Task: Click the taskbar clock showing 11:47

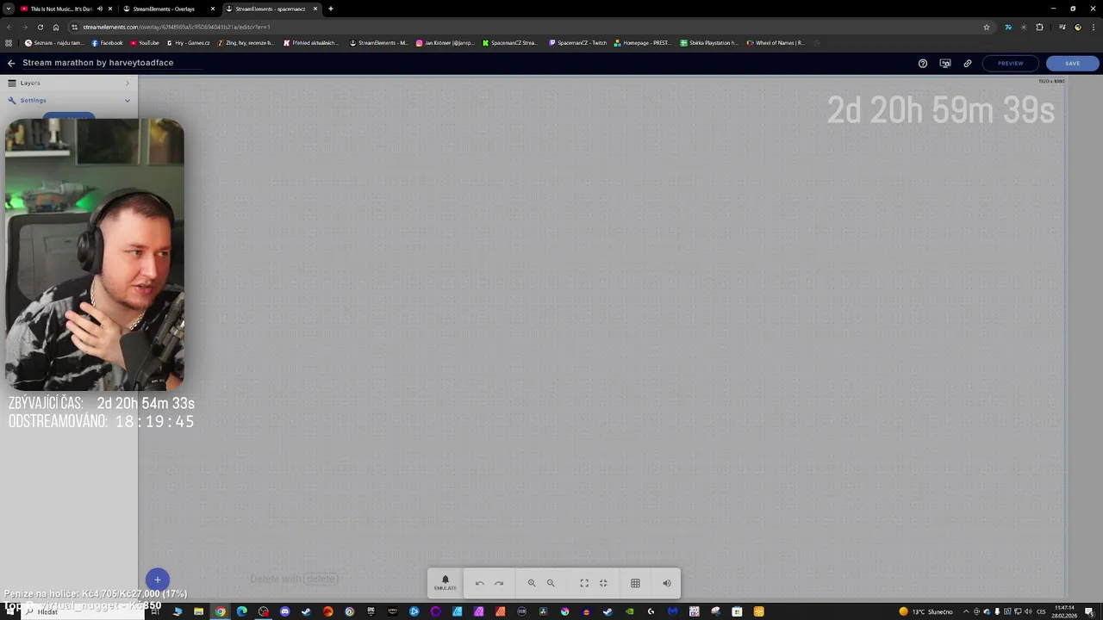Action: tap(1065, 611)
